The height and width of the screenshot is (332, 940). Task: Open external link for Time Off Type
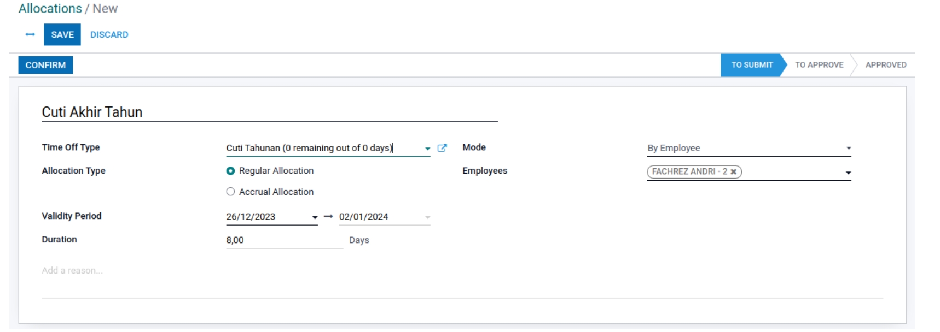[442, 148]
